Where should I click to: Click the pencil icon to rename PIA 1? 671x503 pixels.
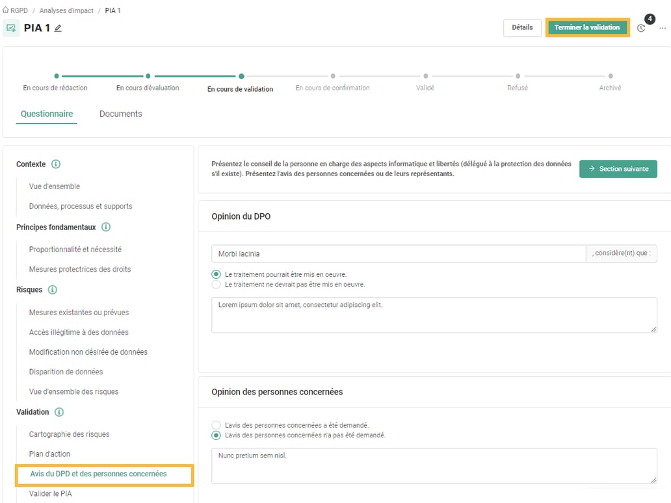tap(57, 28)
